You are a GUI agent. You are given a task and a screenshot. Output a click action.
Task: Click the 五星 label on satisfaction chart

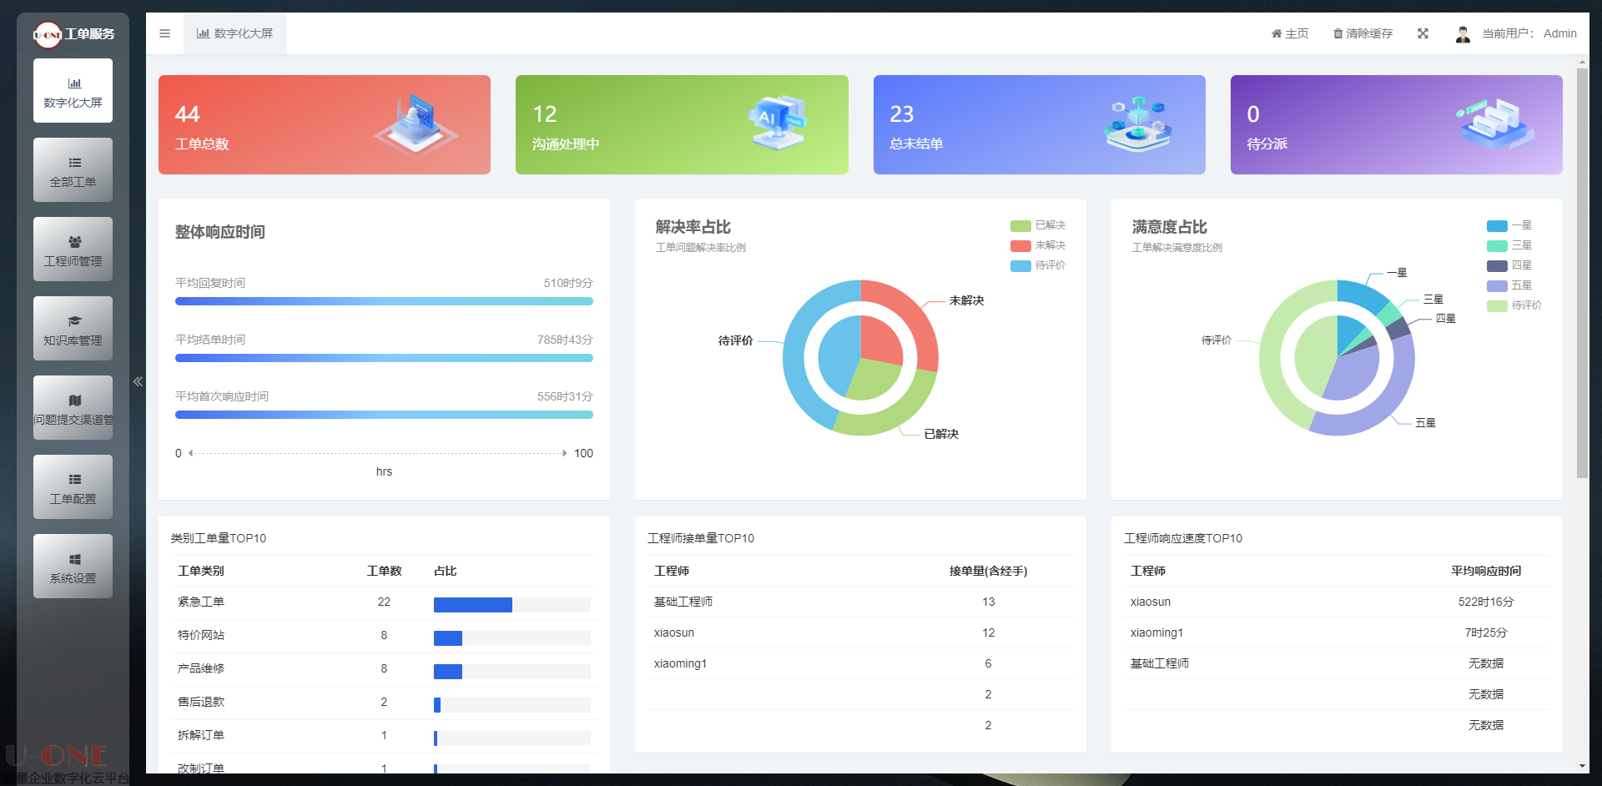(1426, 423)
